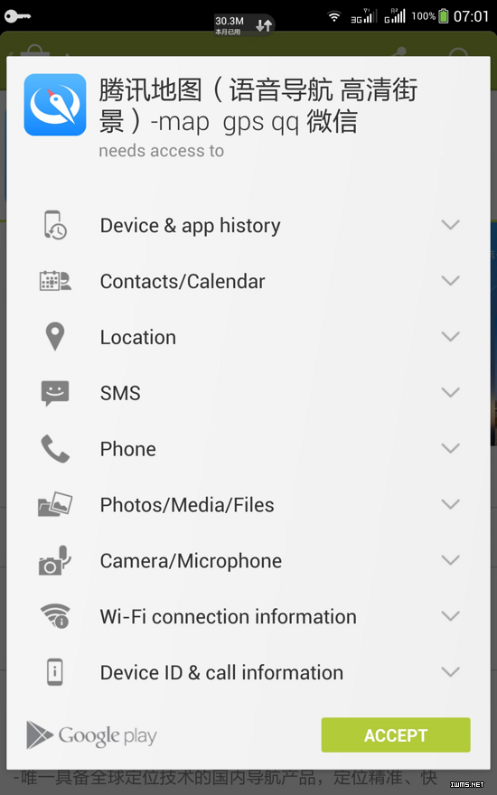Accept the app permissions
The height and width of the screenshot is (795, 497).
396,734
